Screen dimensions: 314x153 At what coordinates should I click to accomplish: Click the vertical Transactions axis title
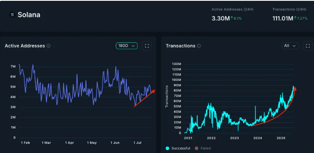(167, 96)
